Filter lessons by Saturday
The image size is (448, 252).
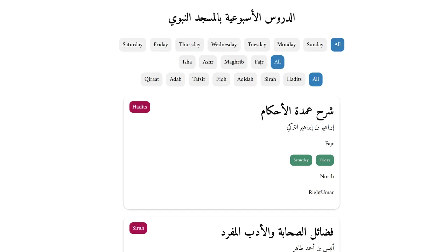click(x=132, y=44)
